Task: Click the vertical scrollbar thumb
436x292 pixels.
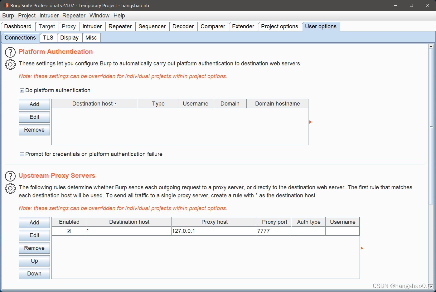Action: pyautogui.click(x=431, y=126)
